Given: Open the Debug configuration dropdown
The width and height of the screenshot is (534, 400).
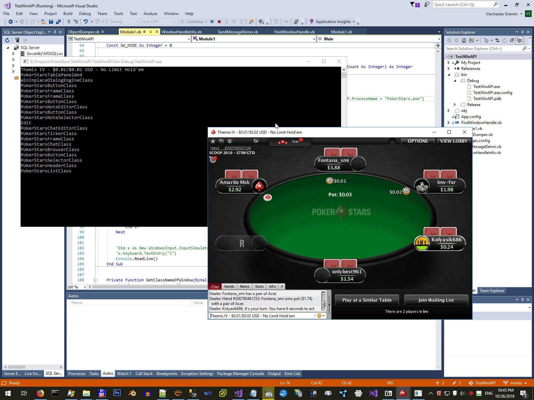Looking at the screenshot, I should [x=124, y=22].
